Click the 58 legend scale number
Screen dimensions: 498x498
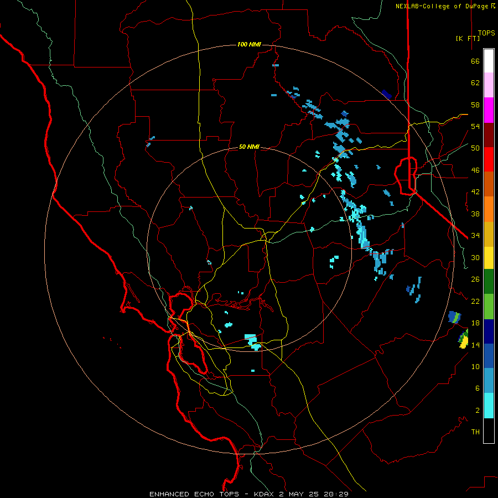pos(475,105)
